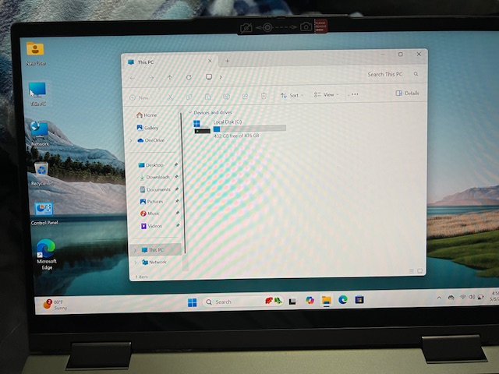
Task: Open pinned Desktop folder
Action: click(151, 165)
